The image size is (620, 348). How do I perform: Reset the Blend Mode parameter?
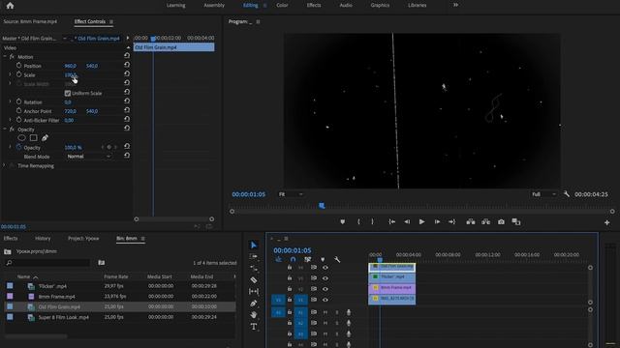(127, 156)
